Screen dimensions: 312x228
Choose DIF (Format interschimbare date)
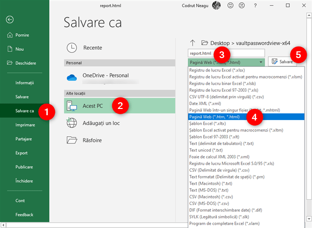[x=246, y=210]
